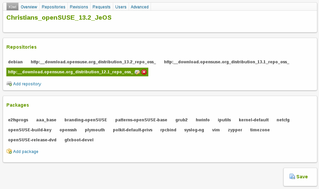Select the syslog-ng package

point(194,130)
